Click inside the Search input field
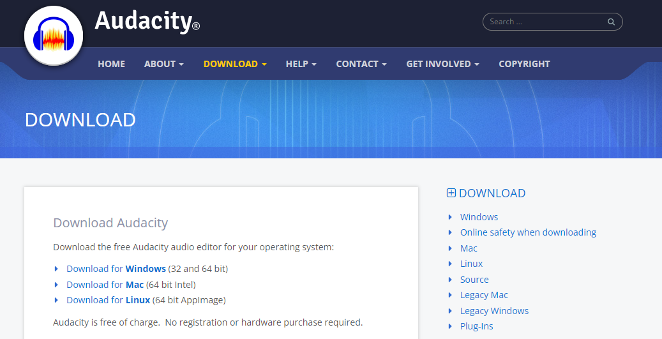662x339 pixels. click(552, 22)
